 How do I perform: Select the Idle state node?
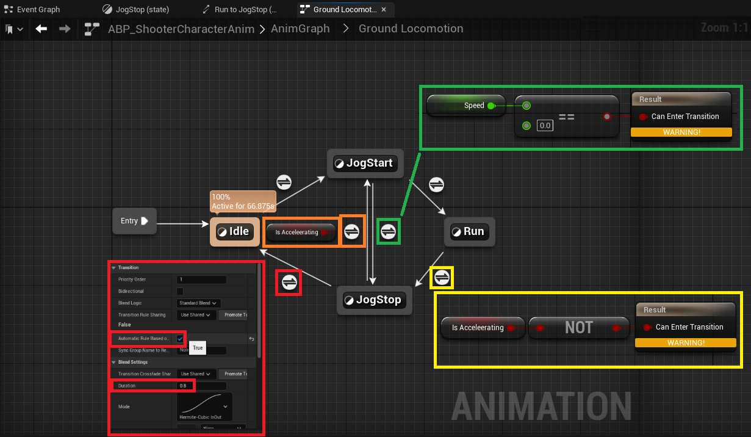[x=235, y=231]
